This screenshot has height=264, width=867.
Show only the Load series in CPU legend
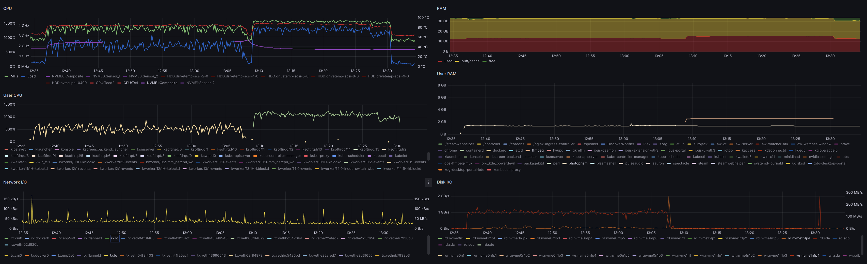pos(31,76)
